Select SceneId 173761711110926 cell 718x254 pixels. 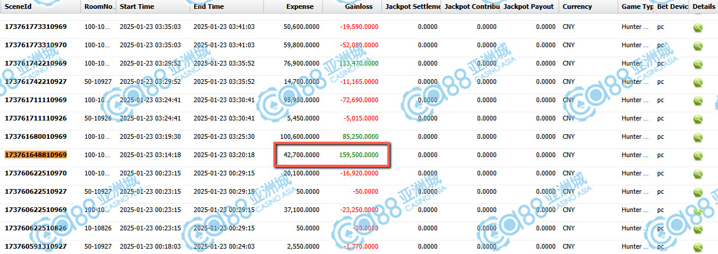[35, 118]
